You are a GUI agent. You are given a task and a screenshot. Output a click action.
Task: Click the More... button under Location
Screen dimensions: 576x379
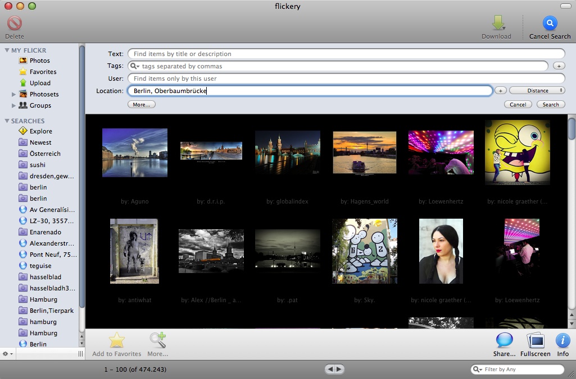[x=142, y=104]
